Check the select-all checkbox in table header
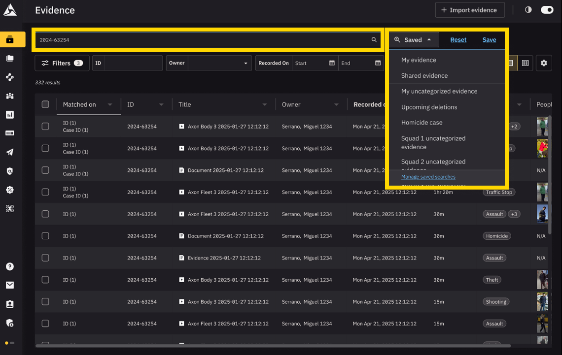Image resolution: width=562 pixels, height=355 pixels. 45,104
